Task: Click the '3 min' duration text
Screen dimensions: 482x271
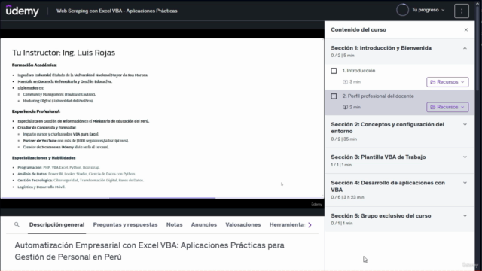Action: (x=355, y=82)
